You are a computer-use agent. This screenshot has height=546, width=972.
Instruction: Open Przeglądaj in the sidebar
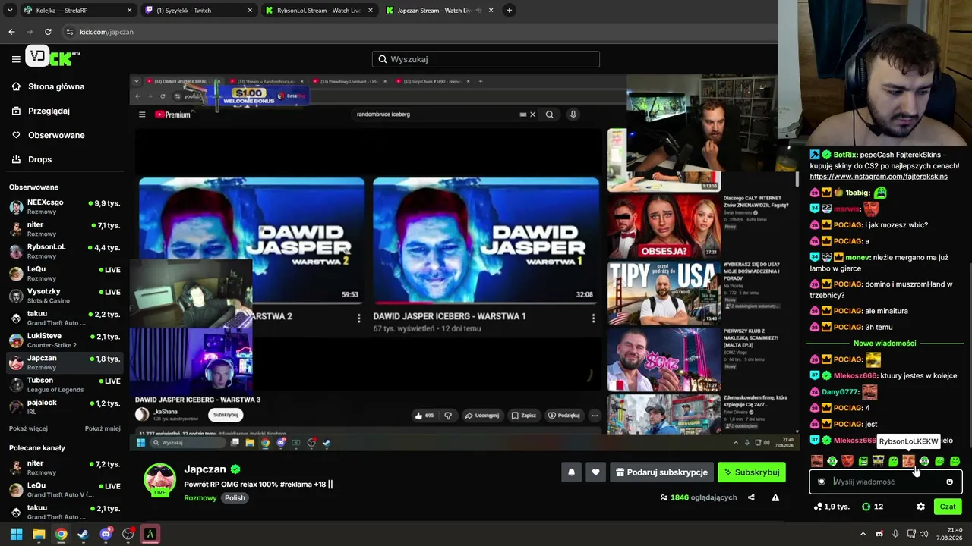(x=49, y=111)
